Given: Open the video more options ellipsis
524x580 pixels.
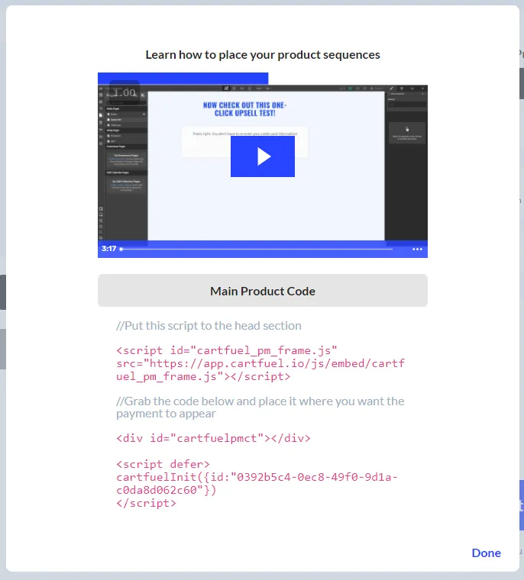Looking at the screenshot, I should pyautogui.click(x=417, y=249).
